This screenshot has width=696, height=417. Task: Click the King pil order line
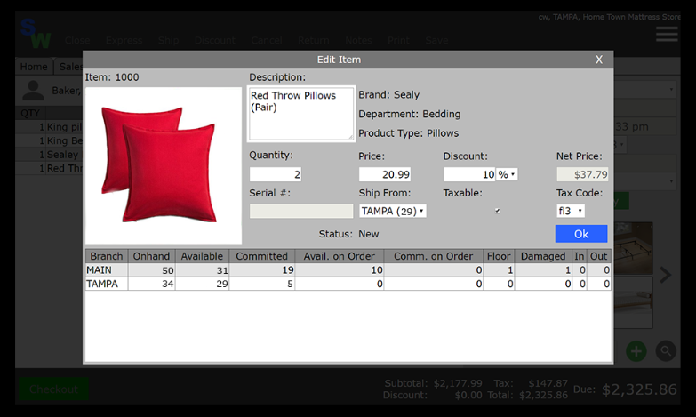49,127
